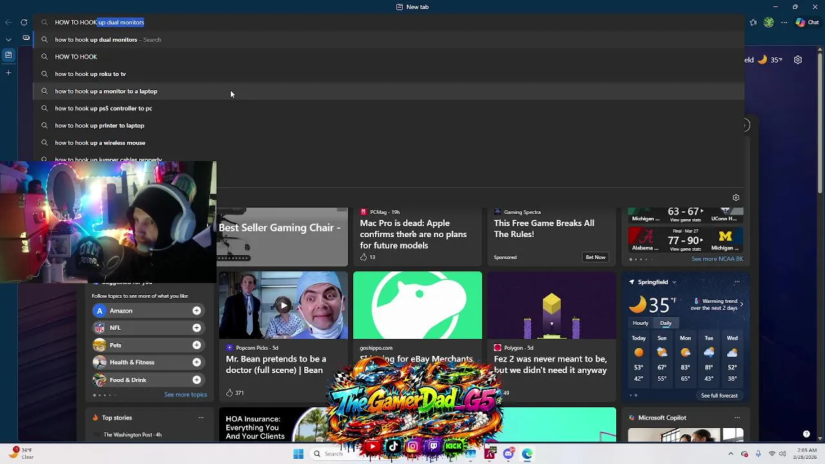Image resolution: width=825 pixels, height=464 pixels.
Task: Choose 'how to hook up roku to tv'
Action: pyautogui.click(x=389, y=74)
